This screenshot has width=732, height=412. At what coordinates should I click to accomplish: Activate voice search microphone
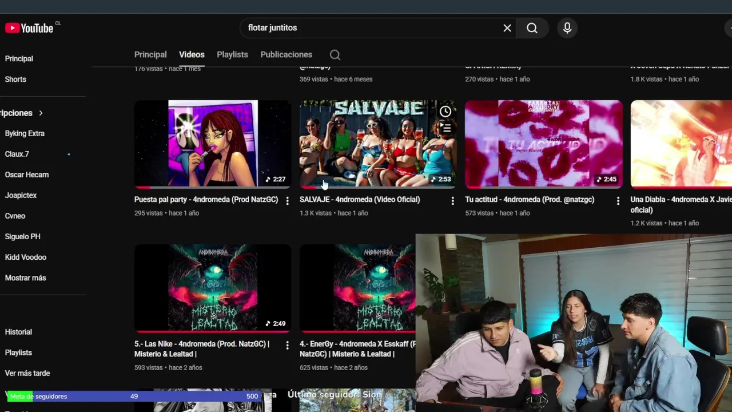point(567,28)
